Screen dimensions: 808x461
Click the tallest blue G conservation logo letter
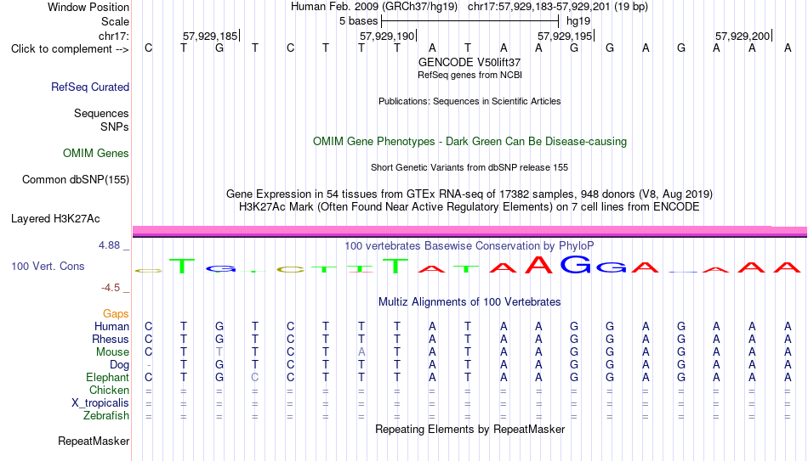tap(575, 264)
